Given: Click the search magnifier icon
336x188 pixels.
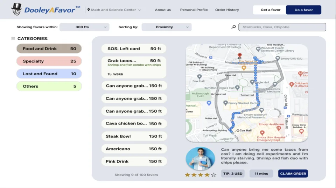Looking at the screenshot, I should click(233, 27).
